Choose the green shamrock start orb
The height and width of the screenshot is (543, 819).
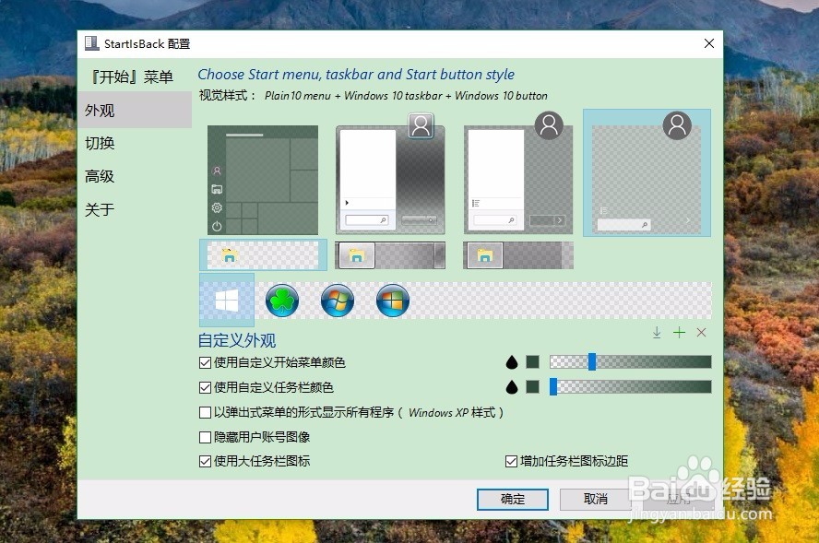[x=281, y=300]
